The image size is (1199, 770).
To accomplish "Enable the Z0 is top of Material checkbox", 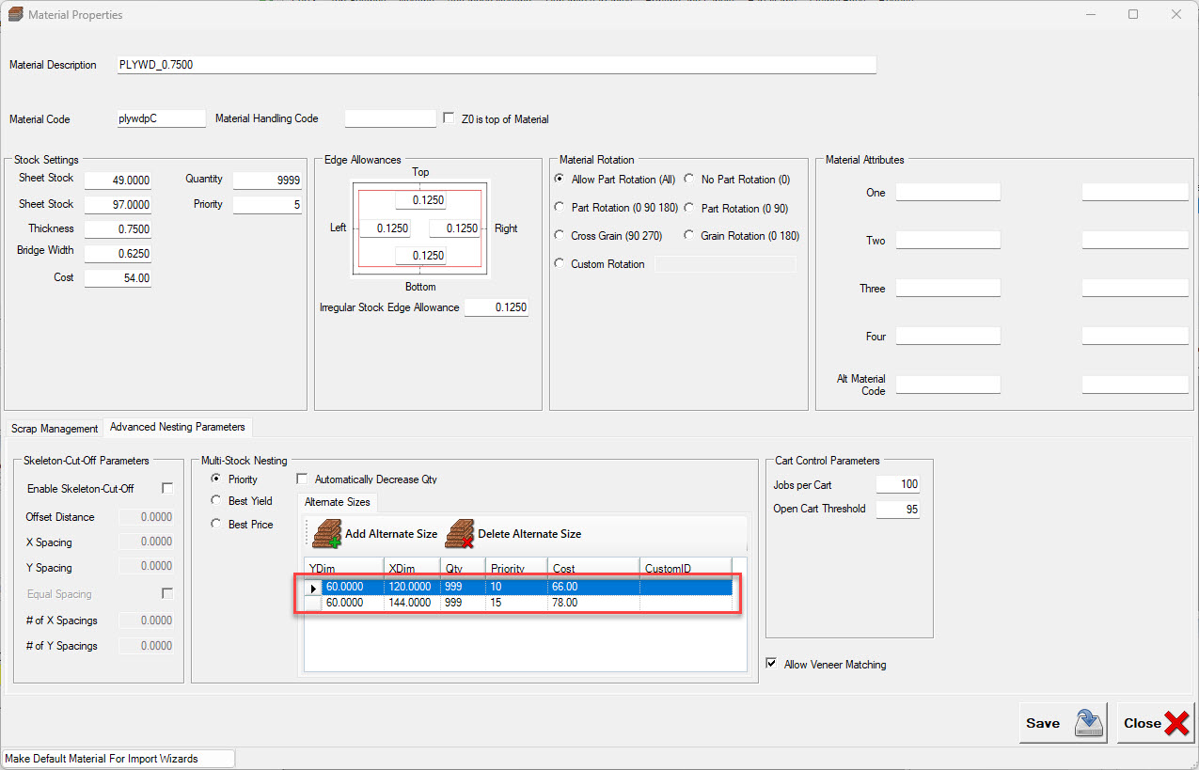I will (449, 118).
